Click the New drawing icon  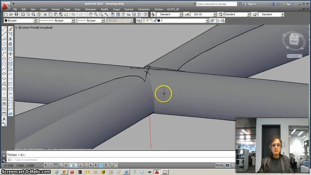coord(6,14)
